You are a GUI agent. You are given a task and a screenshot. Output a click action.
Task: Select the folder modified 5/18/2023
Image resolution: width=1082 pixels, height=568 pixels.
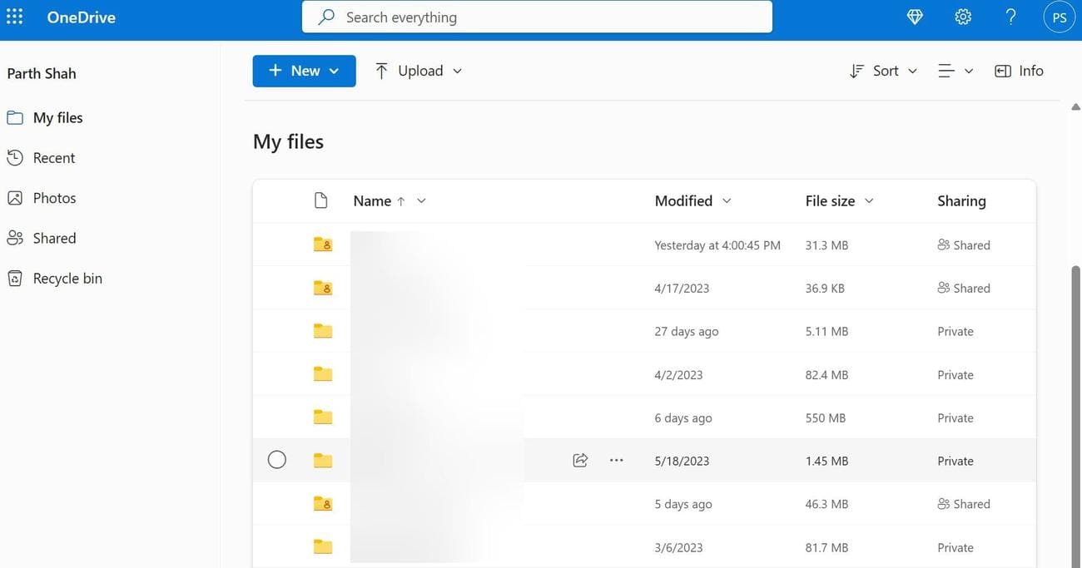tap(276, 459)
